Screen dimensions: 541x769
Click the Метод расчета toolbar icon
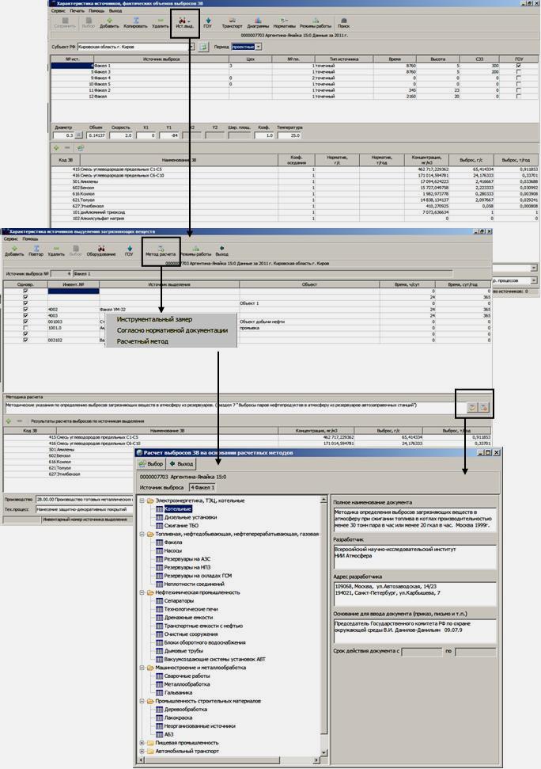[161, 251]
